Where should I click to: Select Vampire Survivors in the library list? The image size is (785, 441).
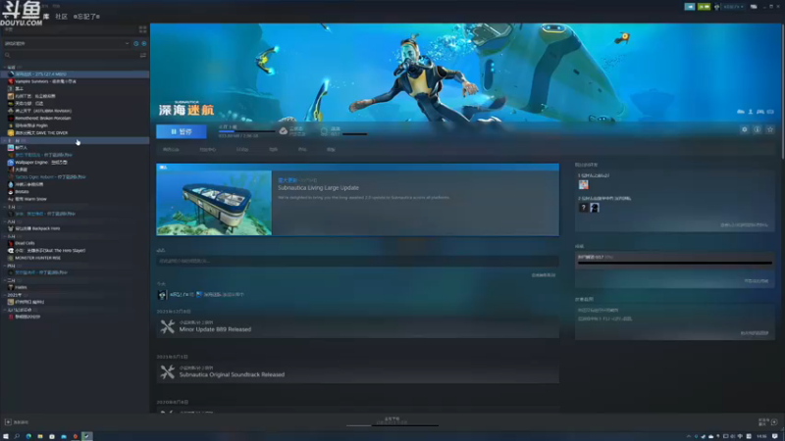(76, 81)
